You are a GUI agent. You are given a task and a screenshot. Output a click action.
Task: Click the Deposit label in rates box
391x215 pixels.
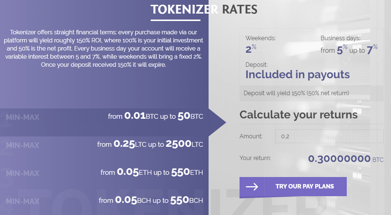(256, 65)
